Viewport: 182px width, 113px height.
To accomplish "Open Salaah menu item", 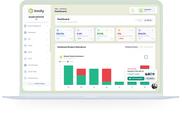I will click(36, 52).
